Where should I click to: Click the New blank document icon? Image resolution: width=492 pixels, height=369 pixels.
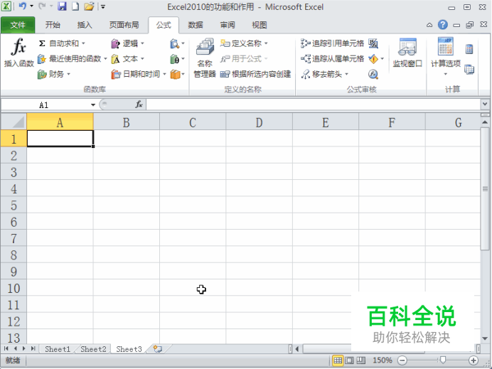[75, 6]
